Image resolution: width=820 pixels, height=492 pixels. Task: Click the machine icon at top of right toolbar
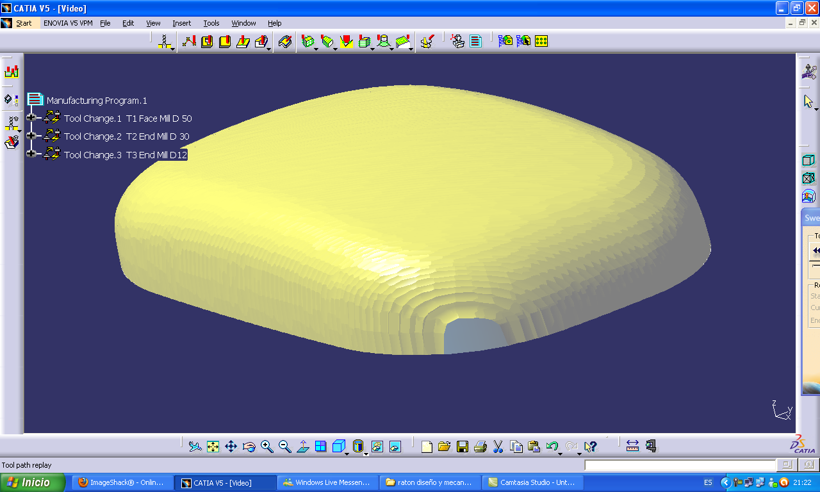[x=809, y=71]
